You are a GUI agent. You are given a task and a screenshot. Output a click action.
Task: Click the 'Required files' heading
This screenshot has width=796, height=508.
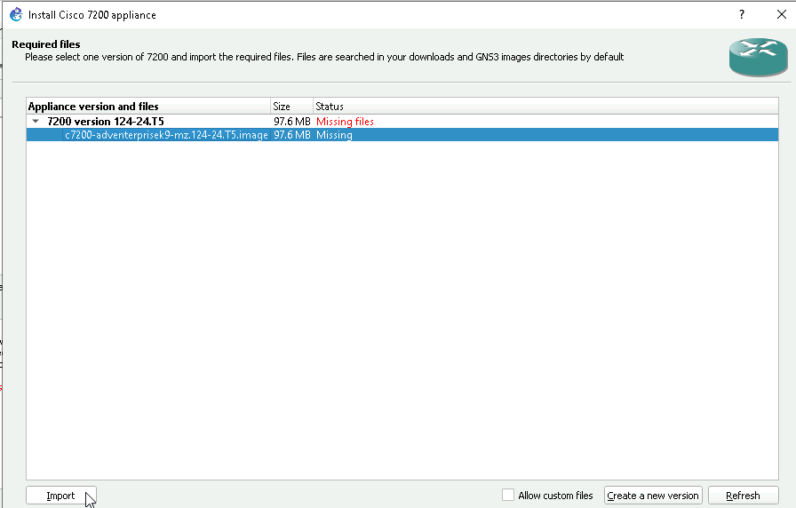(46, 44)
